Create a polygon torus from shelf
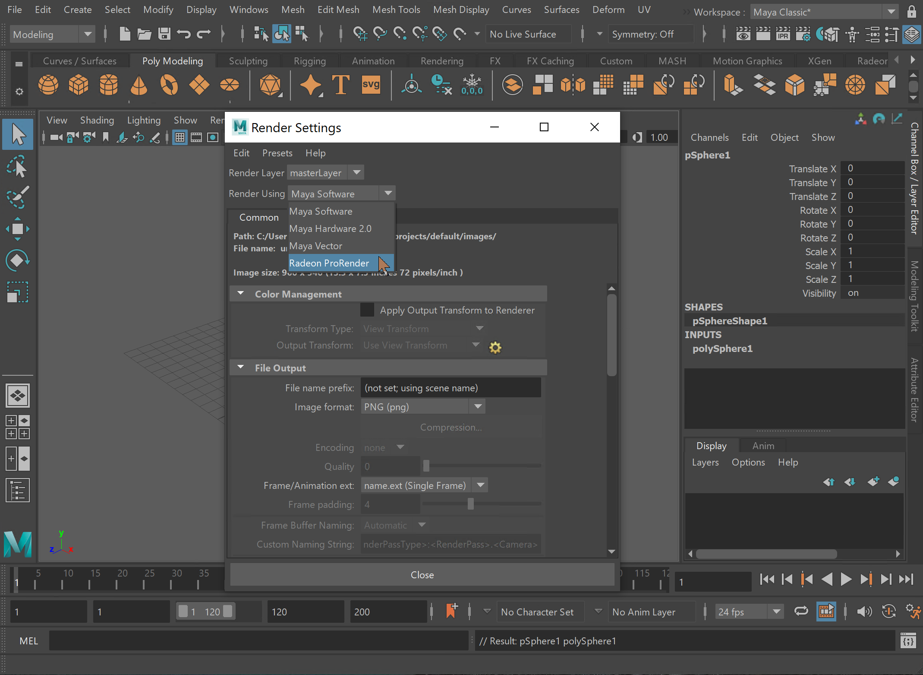The width and height of the screenshot is (923, 675). (x=169, y=85)
